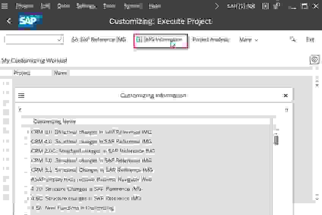322x215 pixels.
Task: Click the Name column header
Action: pos(61,73)
